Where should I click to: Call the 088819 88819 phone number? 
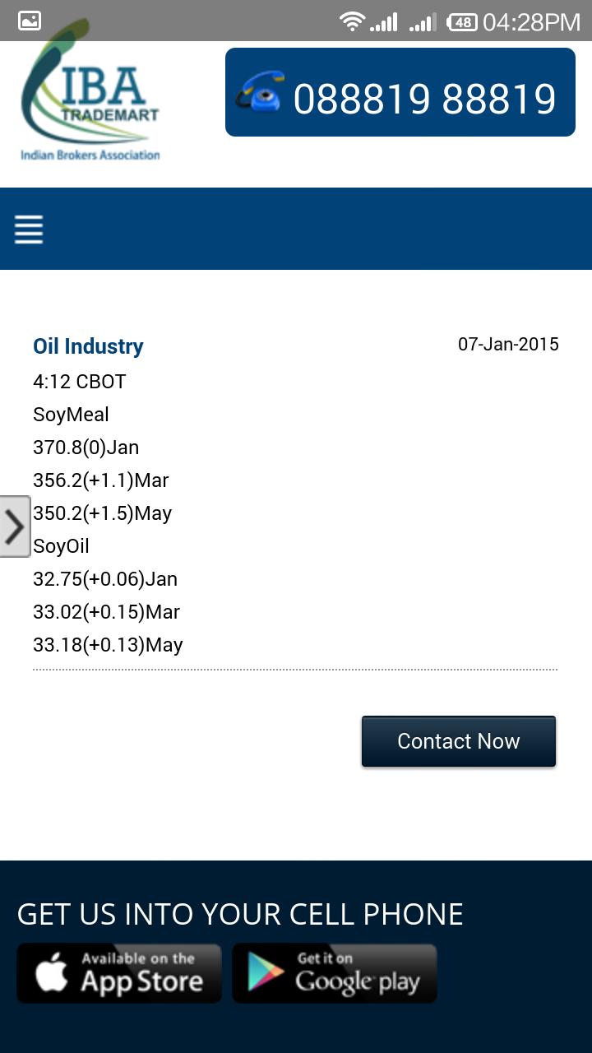[424, 99]
